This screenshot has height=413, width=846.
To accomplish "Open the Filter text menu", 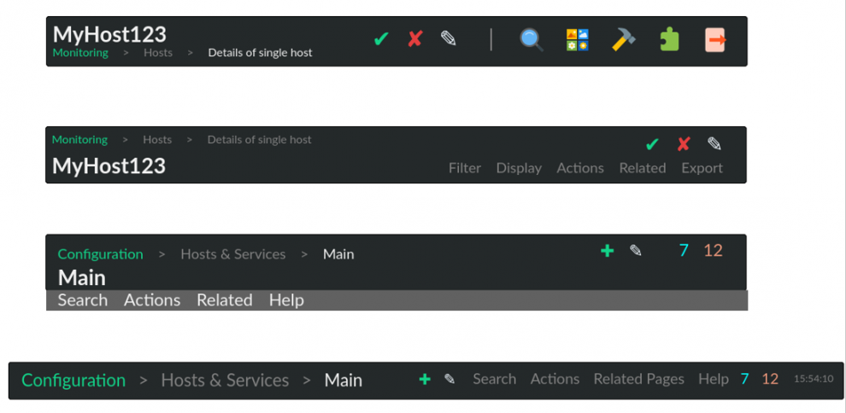I will [x=465, y=168].
